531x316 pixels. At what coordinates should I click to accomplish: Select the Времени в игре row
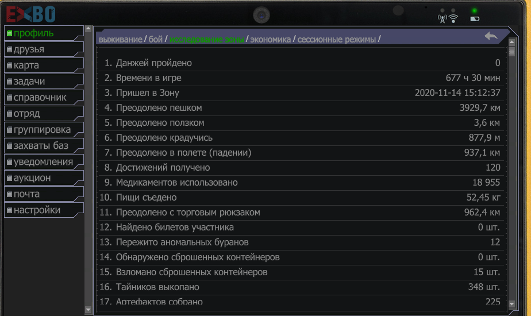301,78
